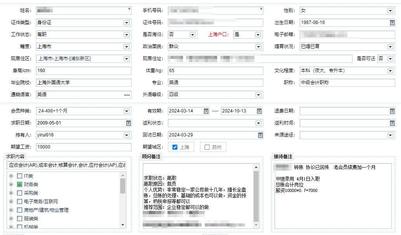Click the down arrow of the category tree scrollbar

[x=123, y=225]
